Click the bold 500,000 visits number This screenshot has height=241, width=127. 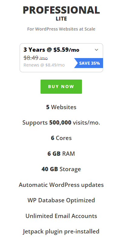pos(60,123)
